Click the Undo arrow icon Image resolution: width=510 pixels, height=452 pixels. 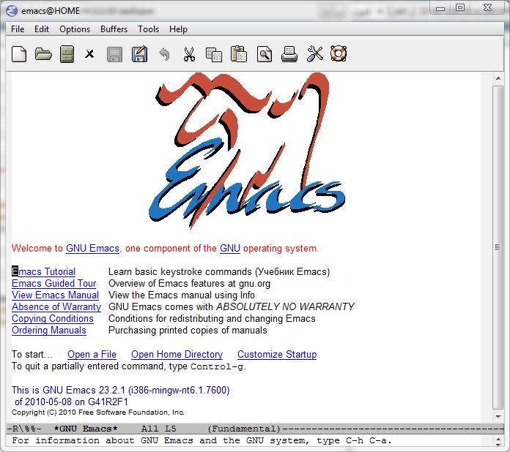[x=164, y=54]
